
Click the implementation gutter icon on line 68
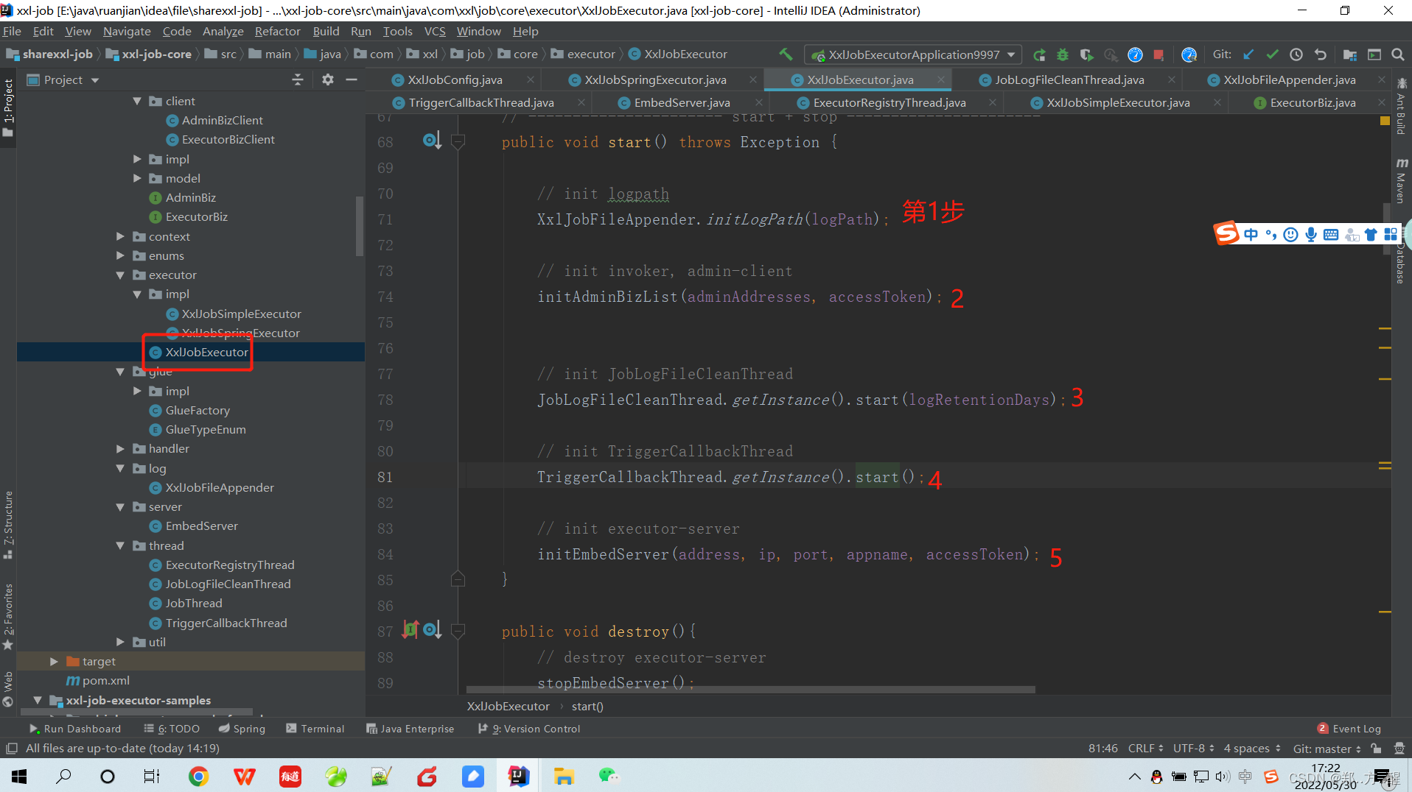tap(432, 140)
